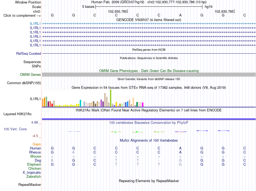The width and height of the screenshot is (256, 191).
Task: Click the 102,930,780 position marker
Action: pyautogui.click(x=117, y=11)
